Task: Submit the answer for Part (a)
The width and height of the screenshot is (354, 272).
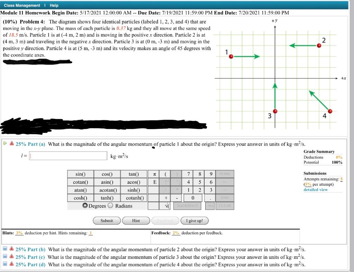Action: tap(106, 221)
